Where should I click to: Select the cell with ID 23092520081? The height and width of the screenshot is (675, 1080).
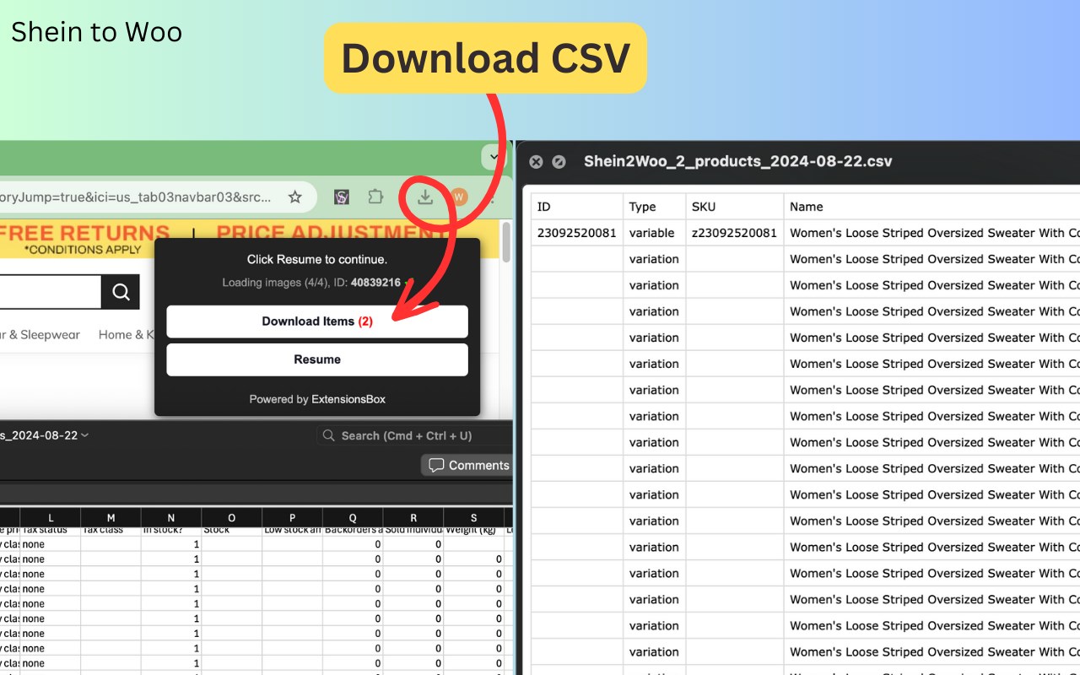[576, 233]
